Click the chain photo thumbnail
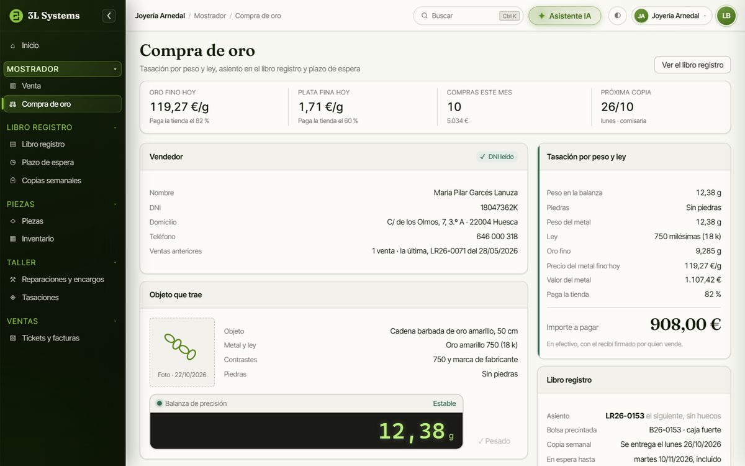 (182, 352)
